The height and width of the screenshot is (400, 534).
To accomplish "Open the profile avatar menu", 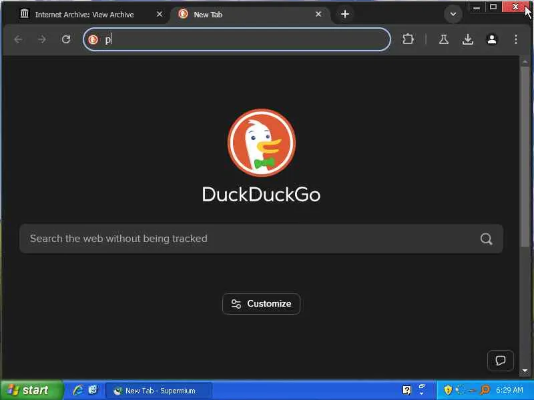I will 492,39.
